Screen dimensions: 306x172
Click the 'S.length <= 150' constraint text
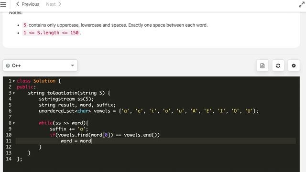(51, 33)
